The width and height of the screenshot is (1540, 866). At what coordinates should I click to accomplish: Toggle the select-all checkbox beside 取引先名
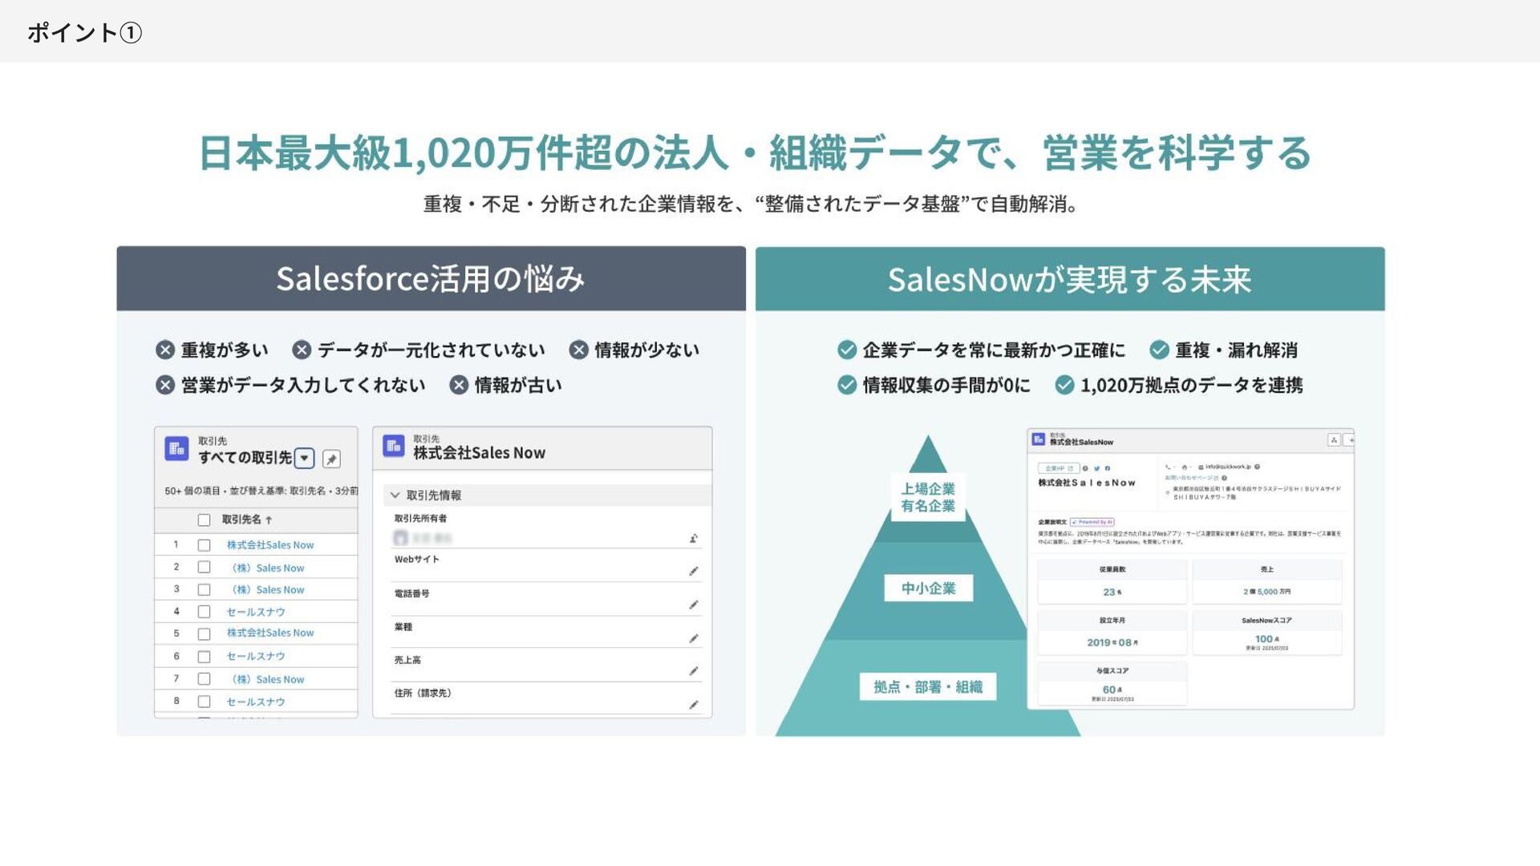pyautogui.click(x=204, y=520)
